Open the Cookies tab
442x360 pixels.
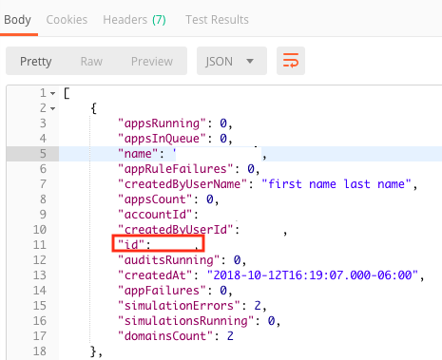(67, 20)
